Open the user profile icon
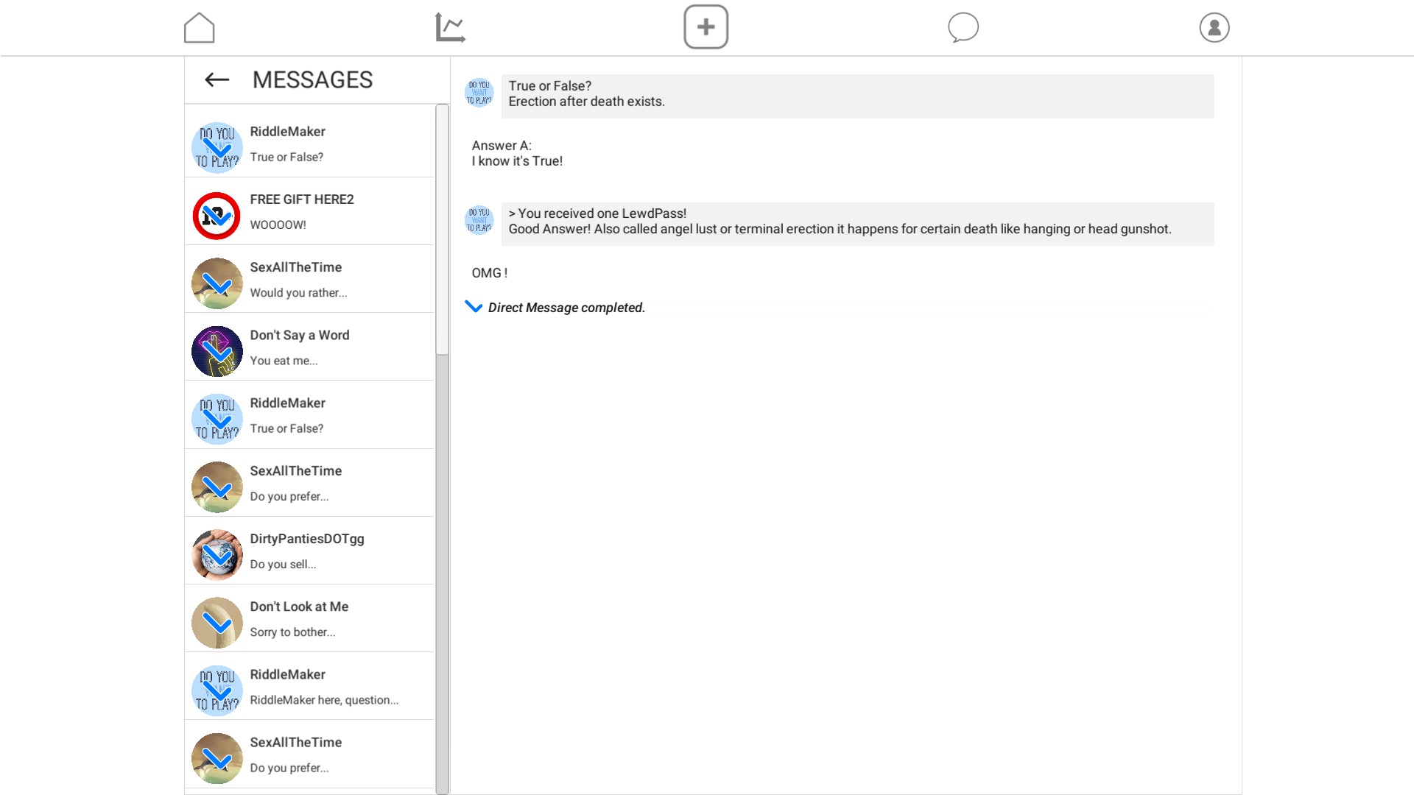The width and height of the screenshot is (1414, 795). 1214,28
